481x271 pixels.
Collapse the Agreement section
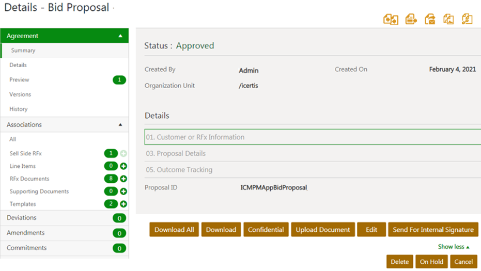[120, 36]
